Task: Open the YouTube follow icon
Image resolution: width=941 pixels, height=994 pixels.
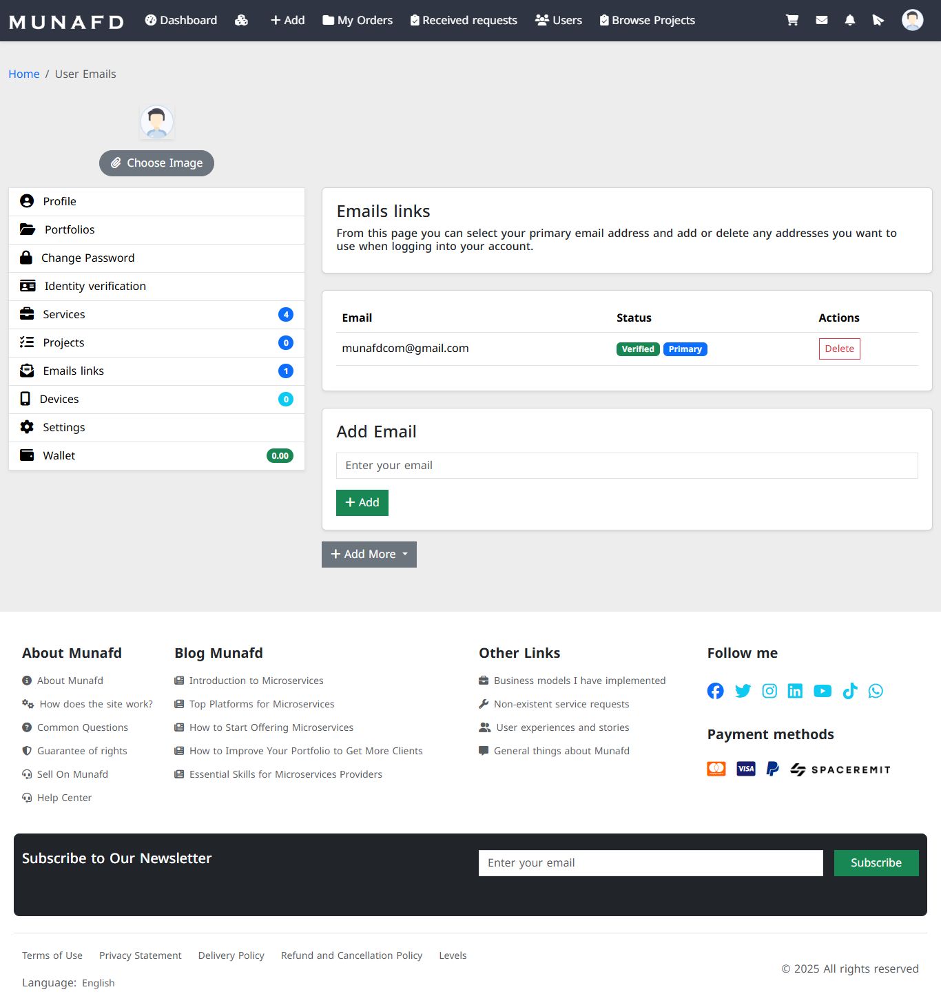Action: point(823,691)
